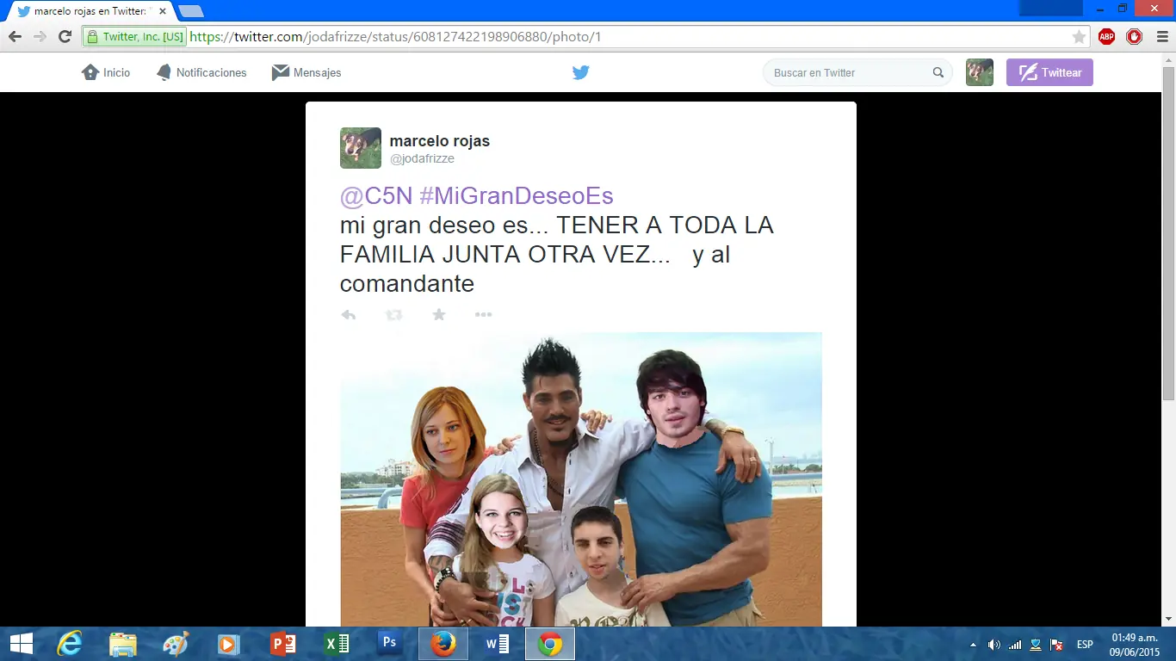Screen dimensions: 1176x661
Task: Open the volume control in the system tray
Action: (994, 645)
